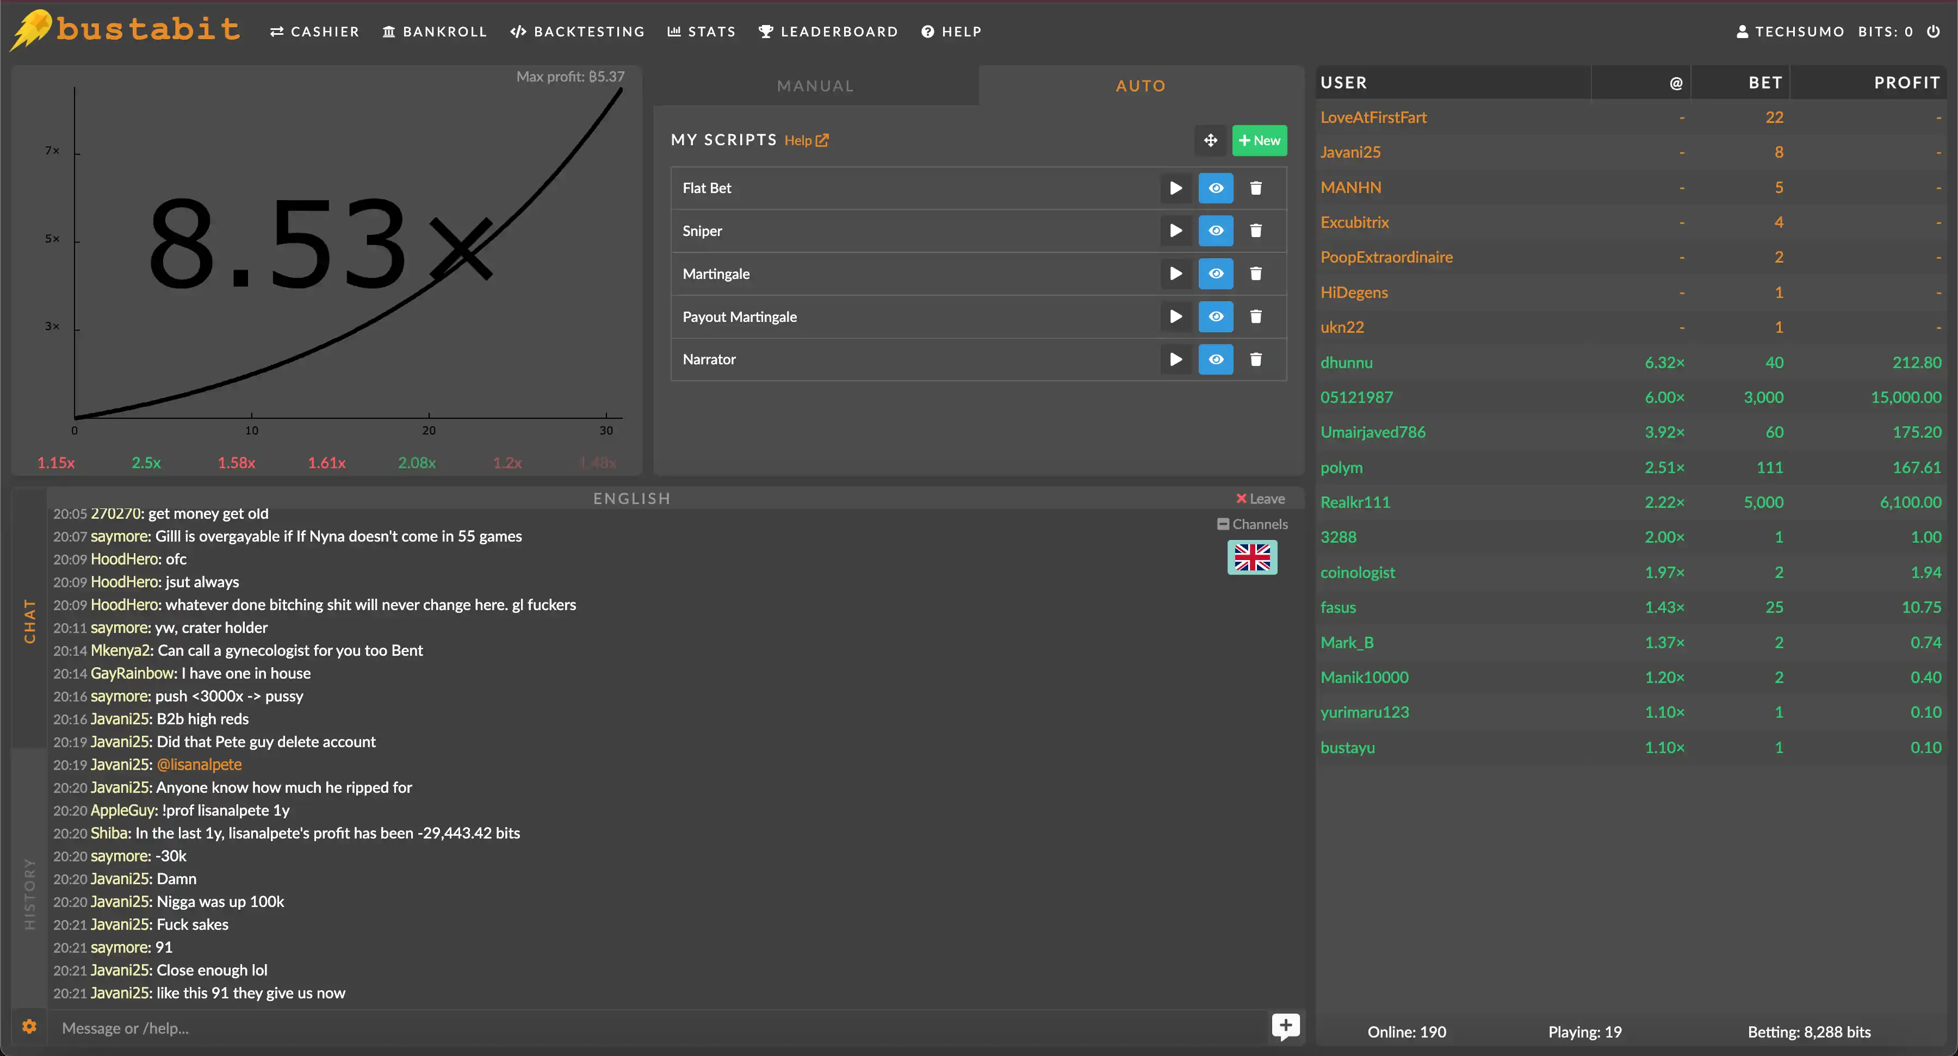This screenshot has height=1056, width=1958.
Task: Open the Cashier menu
Action: pyautogui.click(x=314, y=31)
